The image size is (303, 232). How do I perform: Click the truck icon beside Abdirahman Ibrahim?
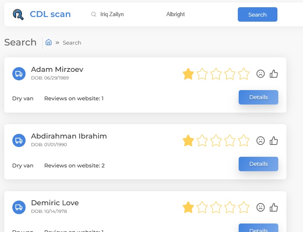pyautogui.click(x=19, y=141)
